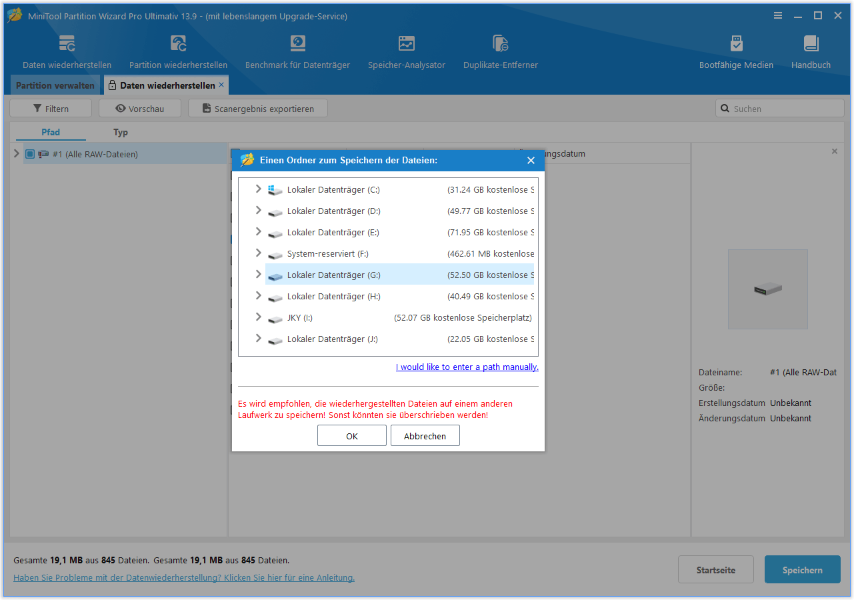Viewport: 854px width, 600px height.
Task: Click drive icon of Lokaler Datenträger (H:)
Action: [x=275, y=297]
